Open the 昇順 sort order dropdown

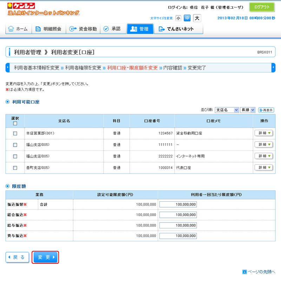pos(247,110)
